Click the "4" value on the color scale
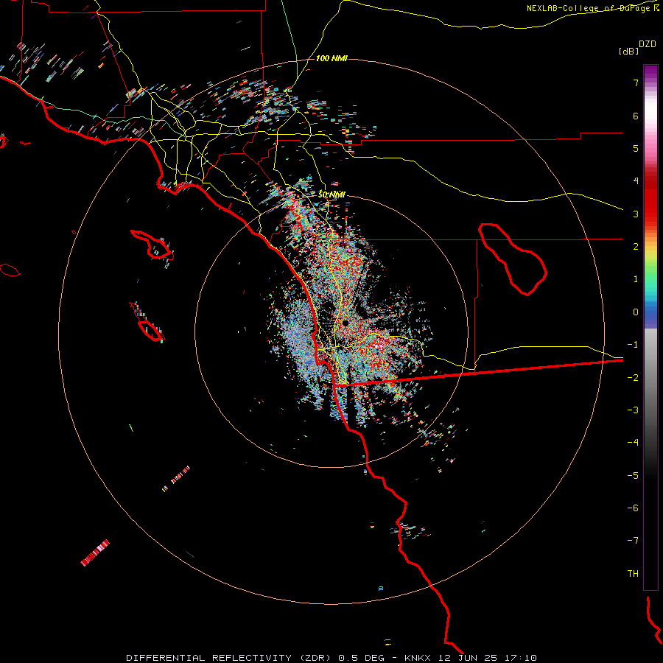This screenshot has width=663, height=663. [x=636, y=181]
